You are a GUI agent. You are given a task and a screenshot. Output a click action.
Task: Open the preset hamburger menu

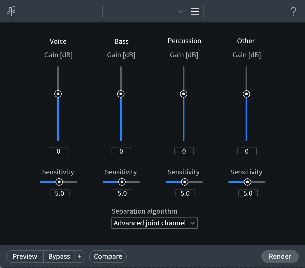tap(195, 11)
